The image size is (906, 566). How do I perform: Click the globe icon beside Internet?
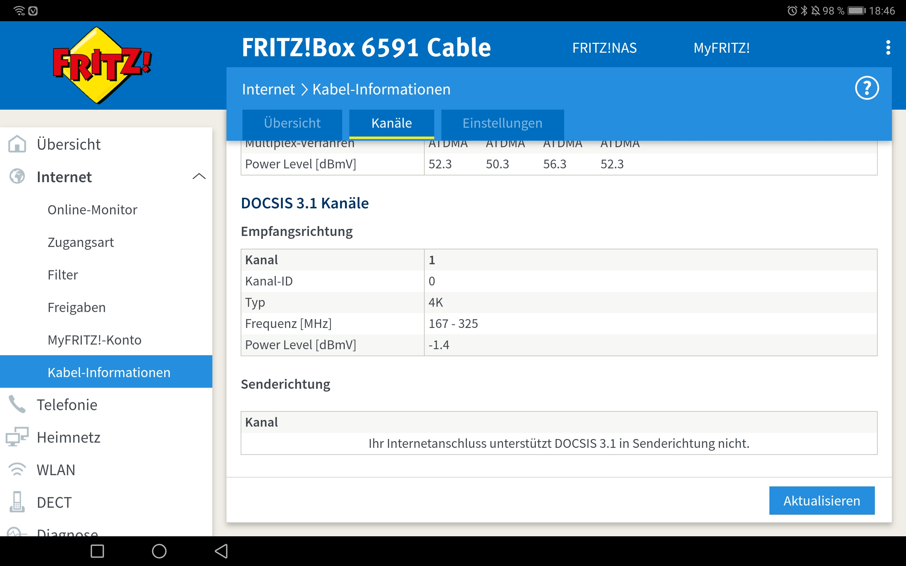pyautogui.click(x=17, y=176)
